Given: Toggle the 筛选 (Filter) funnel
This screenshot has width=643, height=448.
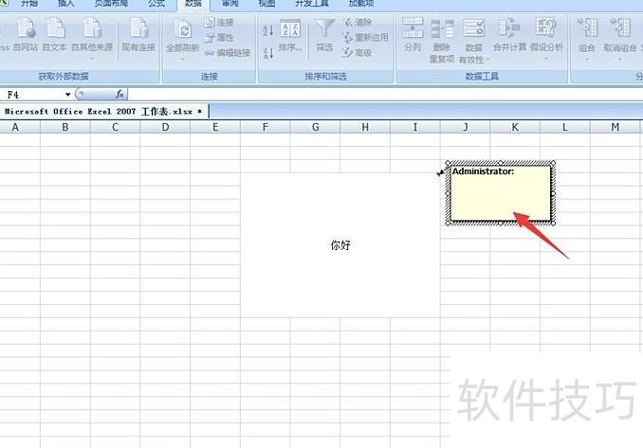Looking at the screenshot, I should [324, 35].
